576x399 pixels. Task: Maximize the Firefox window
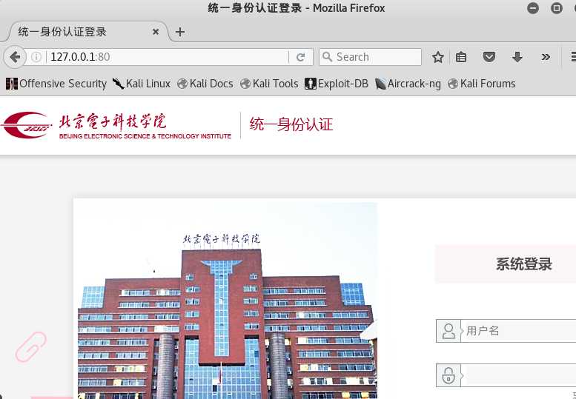[557, 7]
